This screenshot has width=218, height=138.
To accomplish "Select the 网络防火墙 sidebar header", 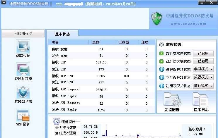I will click(23, 33).
